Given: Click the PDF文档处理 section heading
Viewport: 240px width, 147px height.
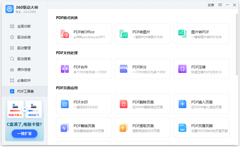Looking at the screenshot, I should (67, 53).
